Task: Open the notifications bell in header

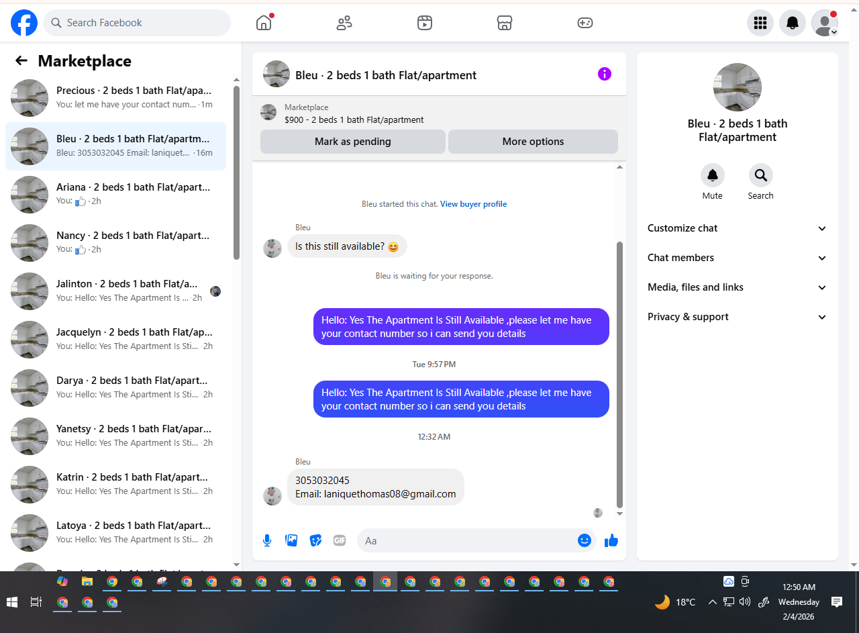Action: click(x=793, y=23)
